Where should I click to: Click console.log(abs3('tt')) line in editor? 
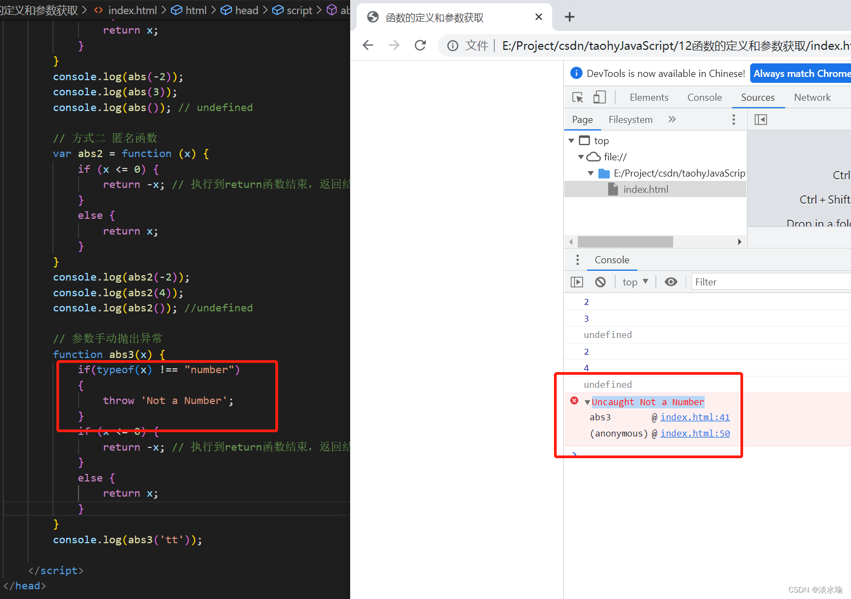[x=127, y=540]
